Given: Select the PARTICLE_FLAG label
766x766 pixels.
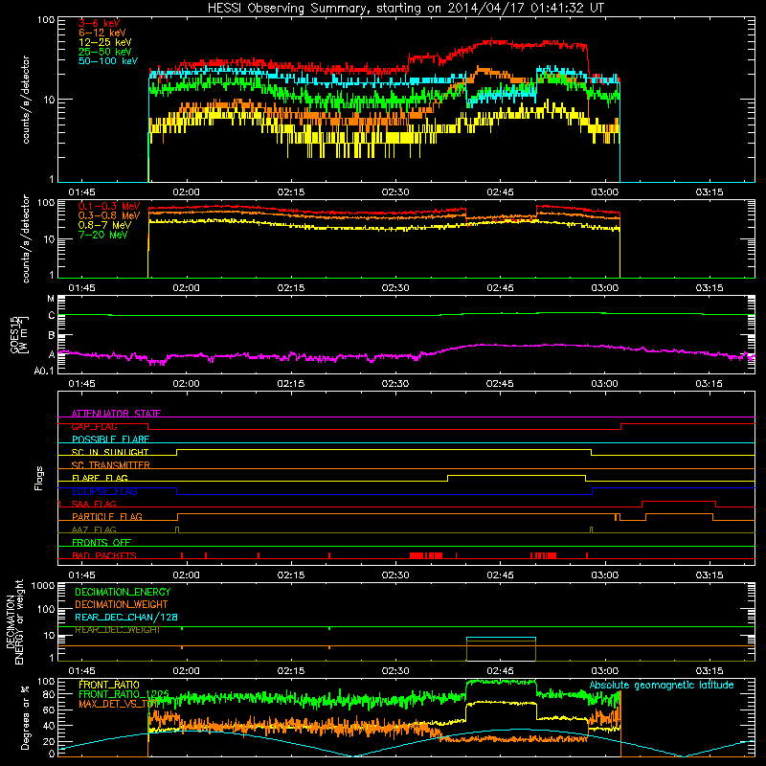Looking at the screenshot, I should (107, 517).
